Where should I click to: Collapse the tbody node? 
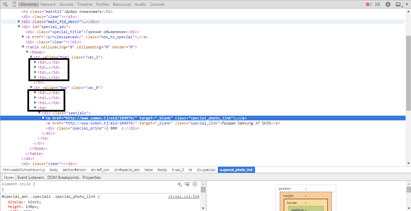27,52
